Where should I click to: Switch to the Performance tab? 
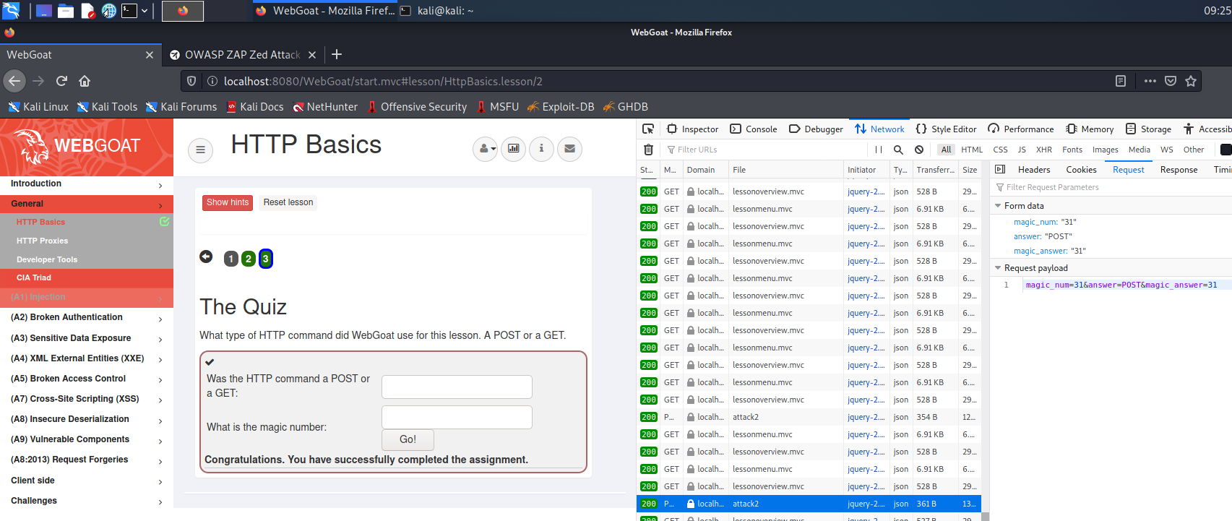click(1020, 129)
